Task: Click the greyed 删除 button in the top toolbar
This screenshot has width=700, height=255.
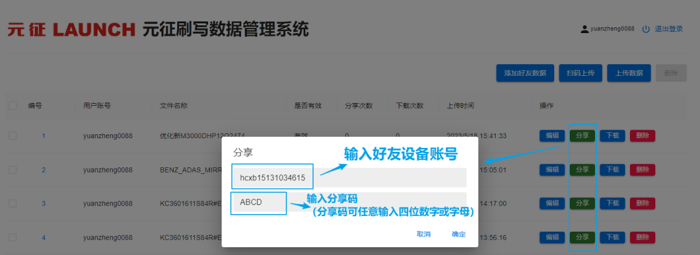Action: 671,73
